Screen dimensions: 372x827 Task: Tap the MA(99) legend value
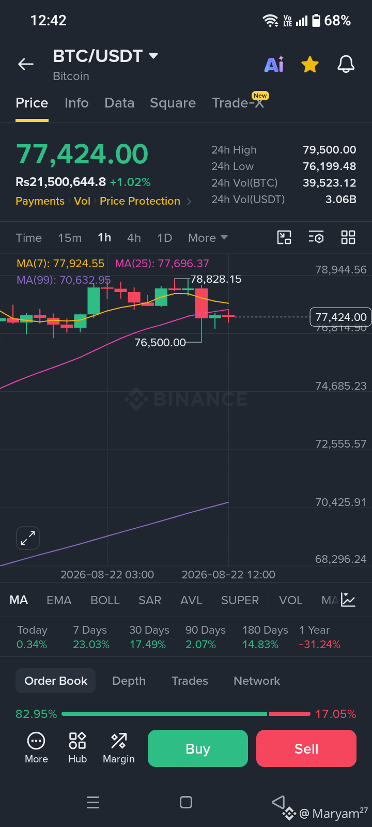64,280
